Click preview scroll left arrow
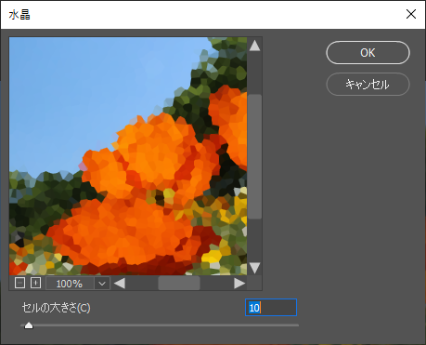This screenshot has height=345, width=426. tap(120, 284)
